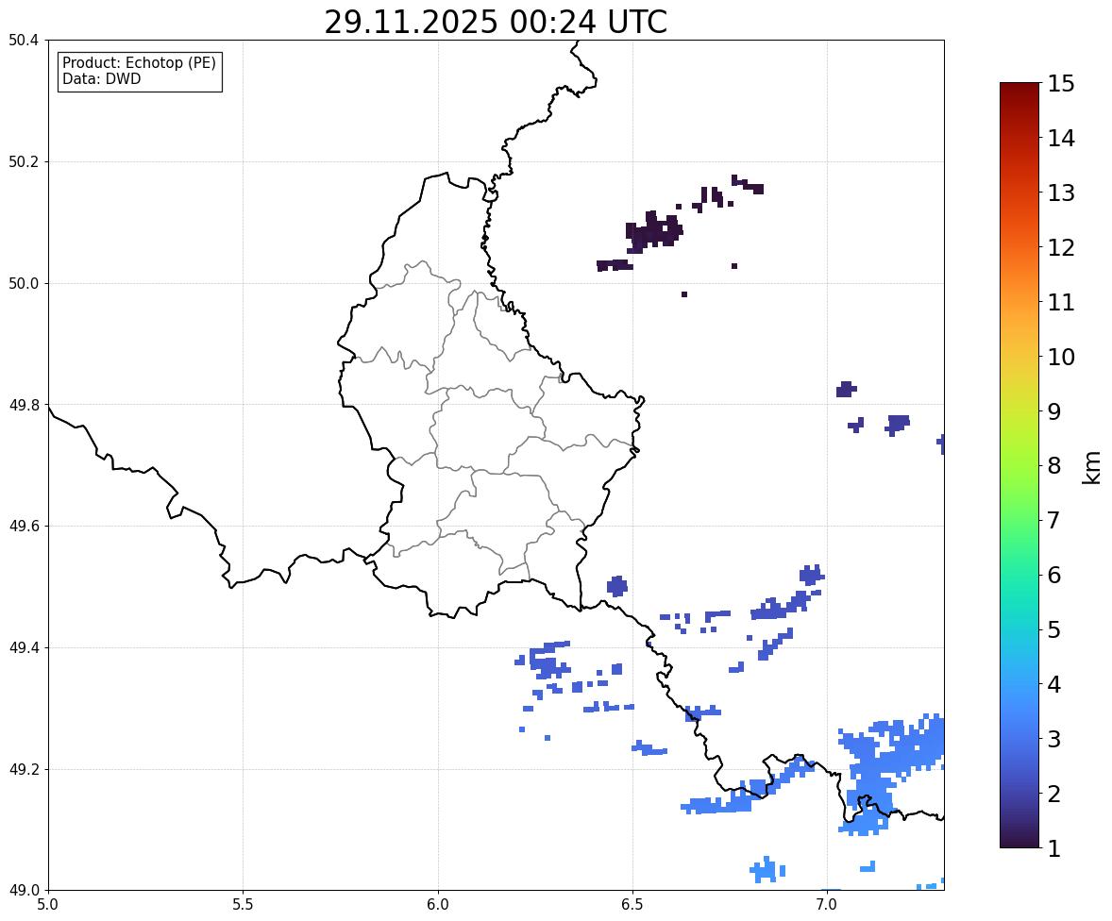Click the largest dark purple echo cluster
This screenshot has width=1112, height=921.
coord(653,232)
